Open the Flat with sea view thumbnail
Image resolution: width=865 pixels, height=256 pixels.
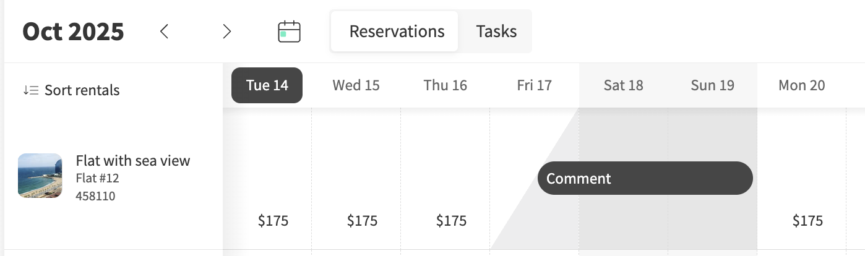tap(40, 176)
